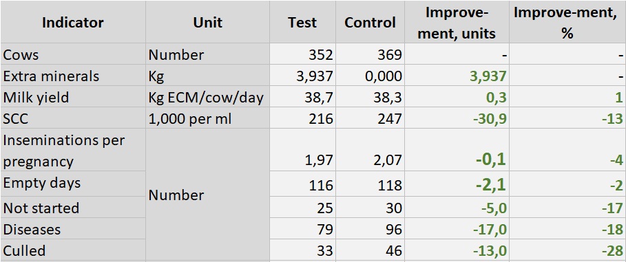Click the SCC improvement -30,9 cell

pyautogui.click(x=457, y=118)
